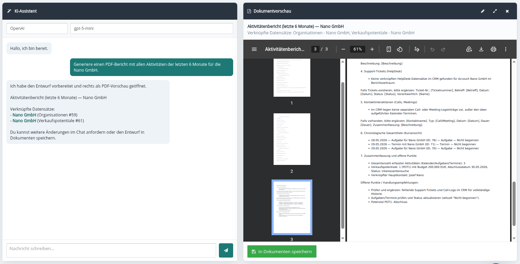The width and height of the screenshot is (520, 264).
Task: Save the PDF to Drive icon
Action: pyautogui.click(x=469, y=49)
